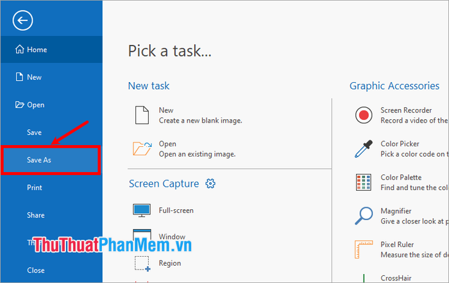The width and height of the screenshot is (449, 283).
Task: Click the Full-screen capture monitor icon
Action: tap(141, 210)
